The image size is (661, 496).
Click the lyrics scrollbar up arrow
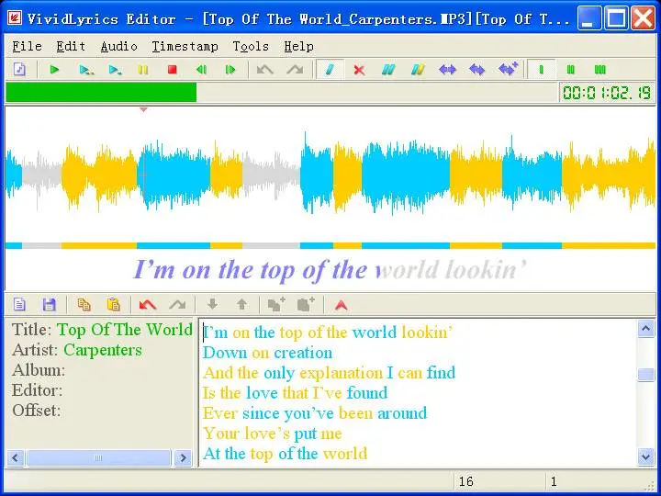coord(645,329)
